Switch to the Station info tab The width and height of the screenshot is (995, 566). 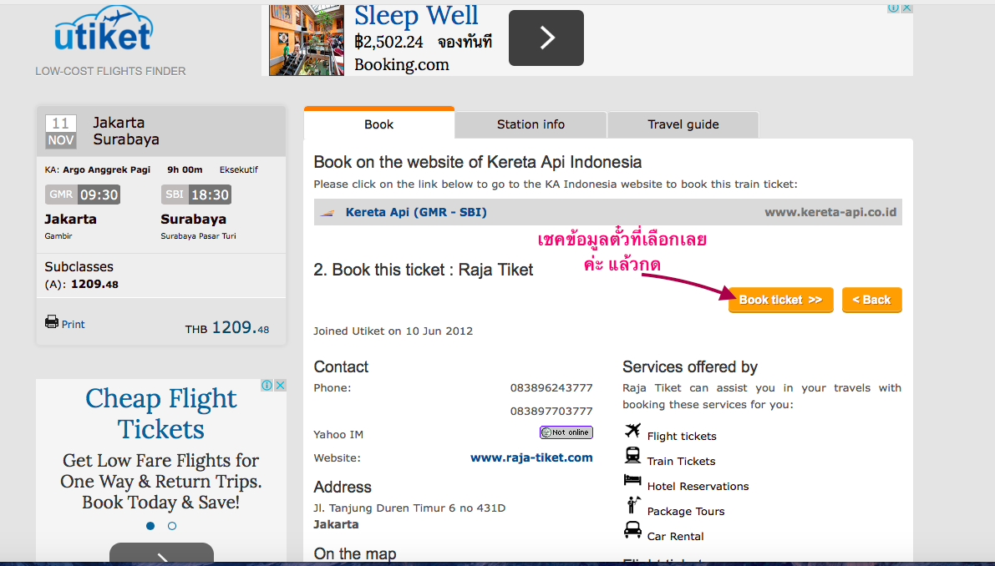pyautogui.click(x=530, y=125)
